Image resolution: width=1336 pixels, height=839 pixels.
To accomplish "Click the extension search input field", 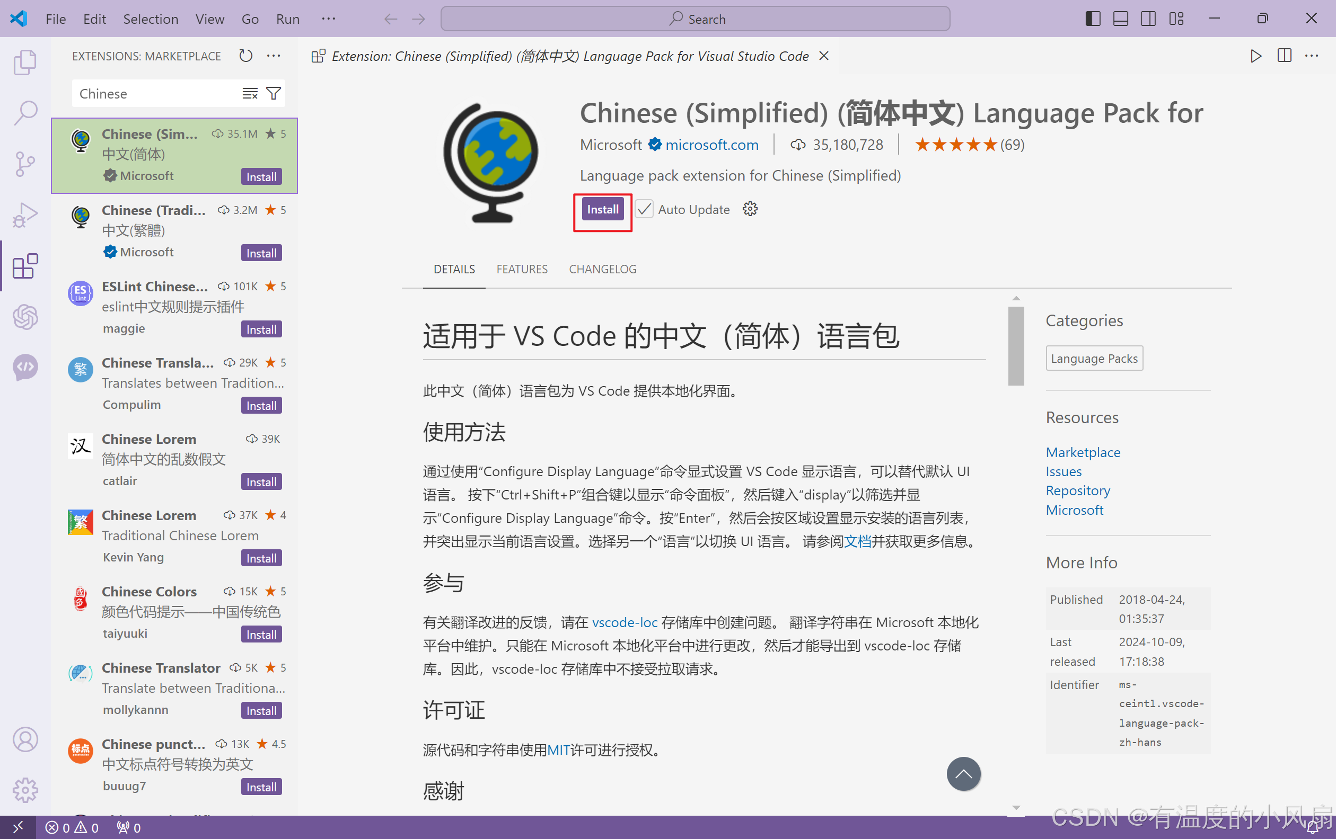I will pos(155,94).
